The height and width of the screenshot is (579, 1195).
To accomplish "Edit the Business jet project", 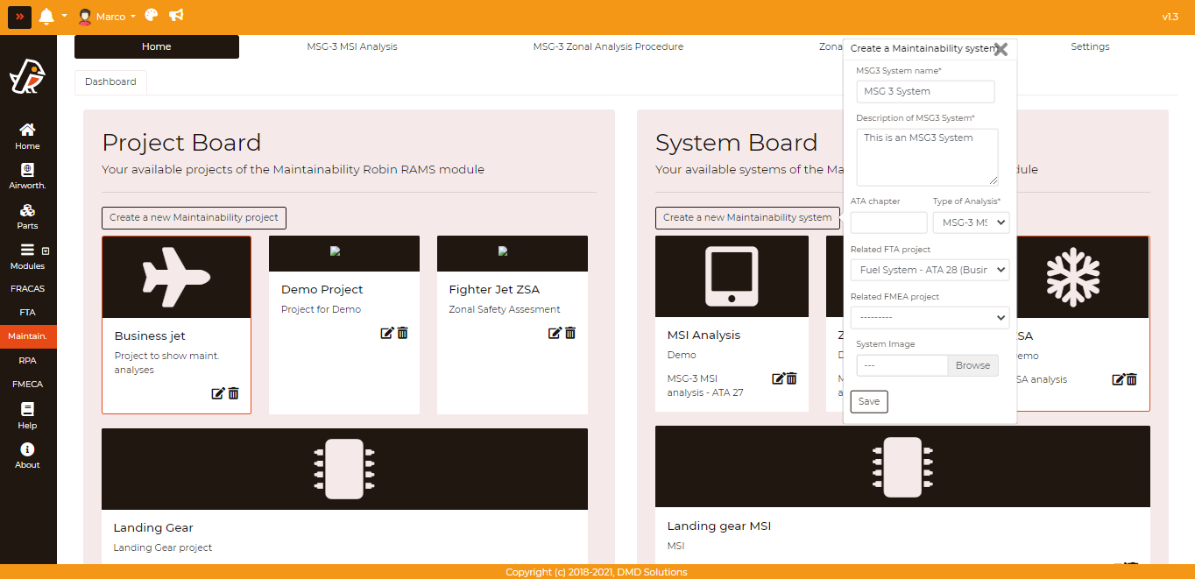I will pyautogui.click(x=218, y=393).
